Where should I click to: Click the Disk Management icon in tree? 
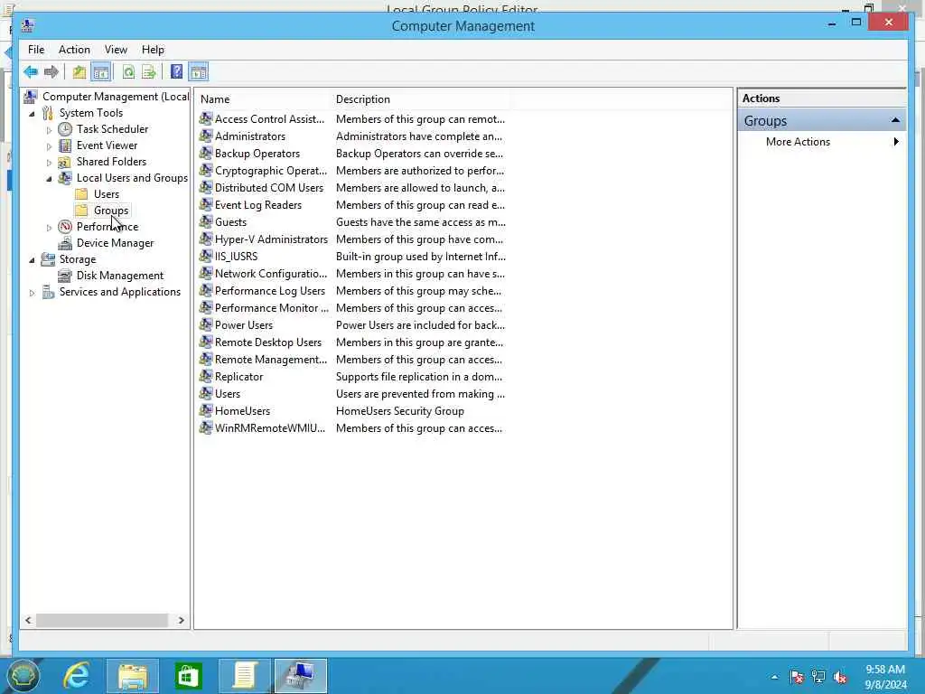[65, 276]
